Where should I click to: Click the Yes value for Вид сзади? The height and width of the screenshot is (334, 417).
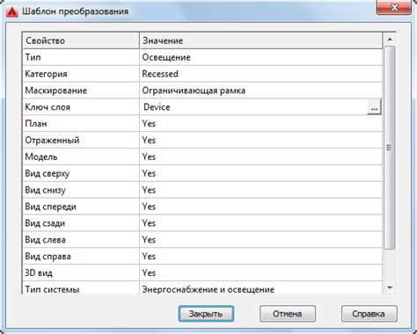(x=261, y=223)
